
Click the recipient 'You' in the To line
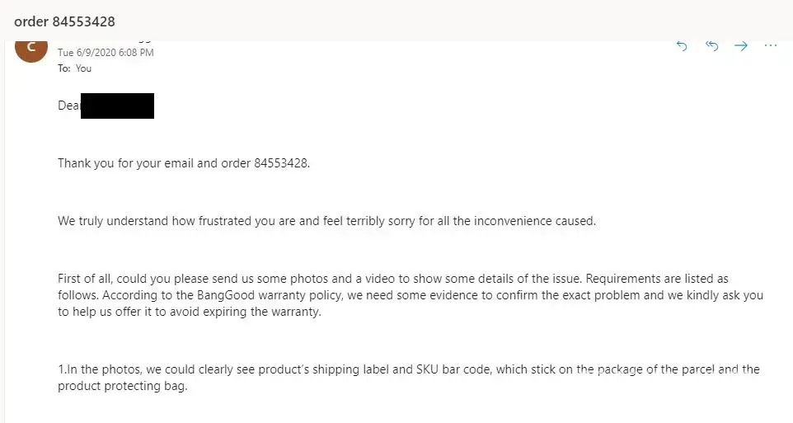click(x=84, y=68)
